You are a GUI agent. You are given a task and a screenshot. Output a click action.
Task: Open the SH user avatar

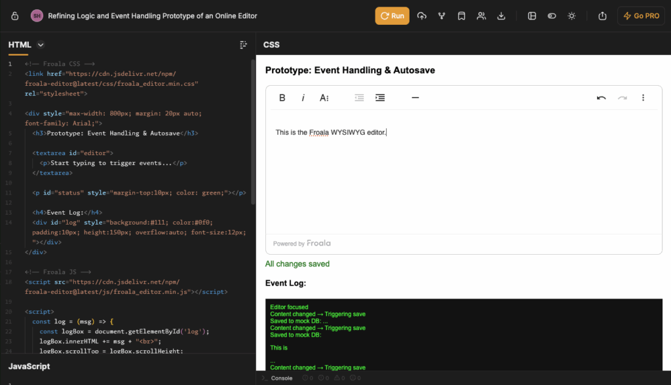(37, 16)
